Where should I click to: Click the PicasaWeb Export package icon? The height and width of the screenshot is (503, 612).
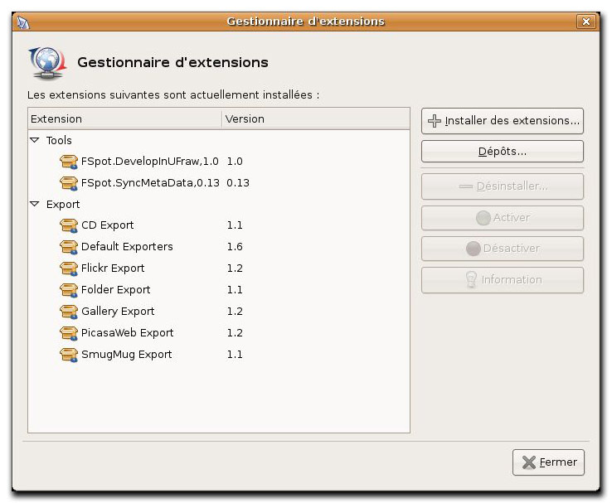pos(69,332)
